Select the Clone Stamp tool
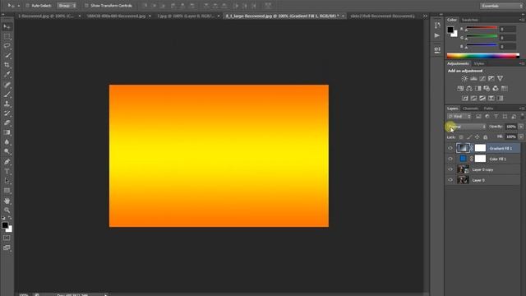 (x=7, y=104)
